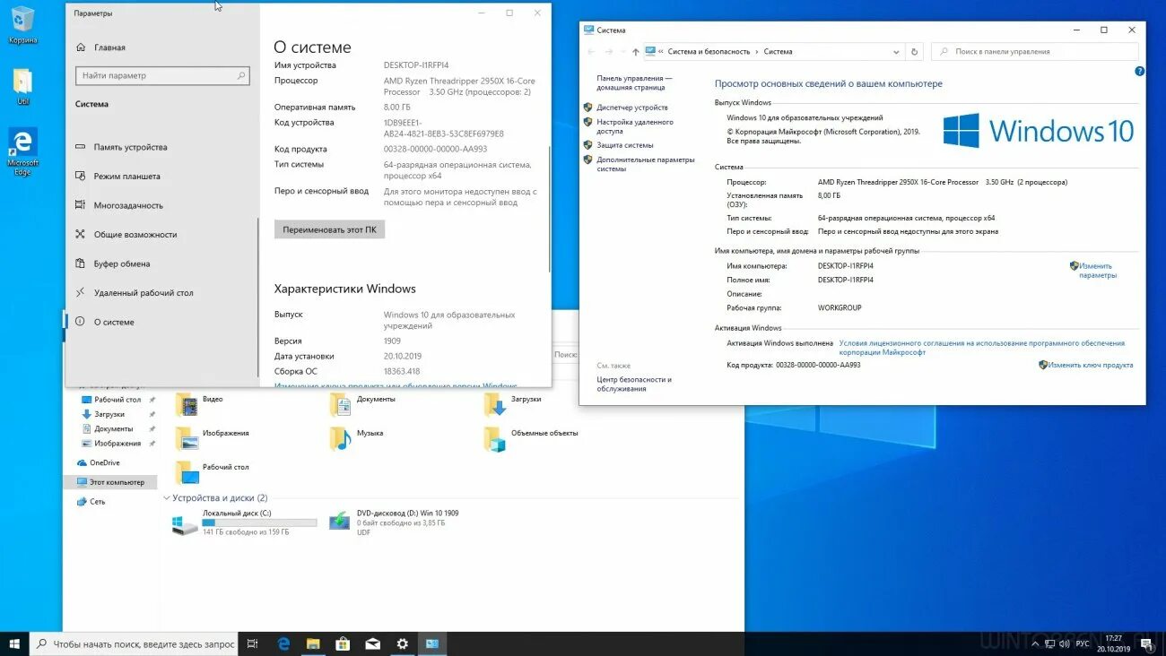The height and width of the screenshot is (656, 1166).
Task: Open Task View on the taskbar
Action: 253,643
